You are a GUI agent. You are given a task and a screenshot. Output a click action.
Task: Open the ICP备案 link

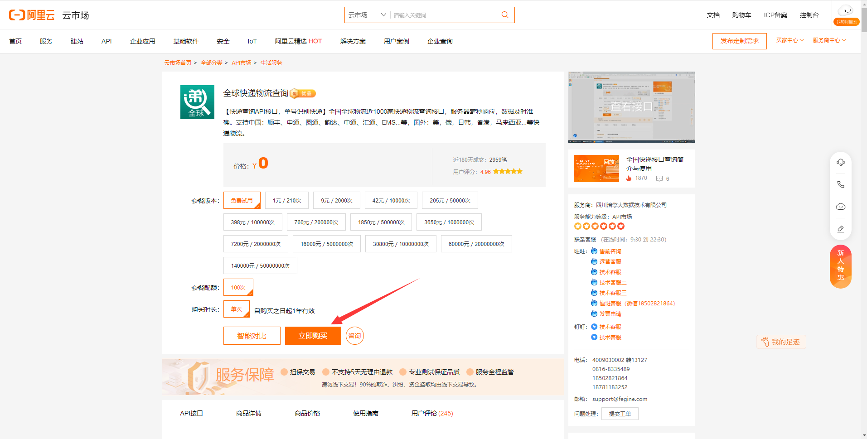(775, 15)
